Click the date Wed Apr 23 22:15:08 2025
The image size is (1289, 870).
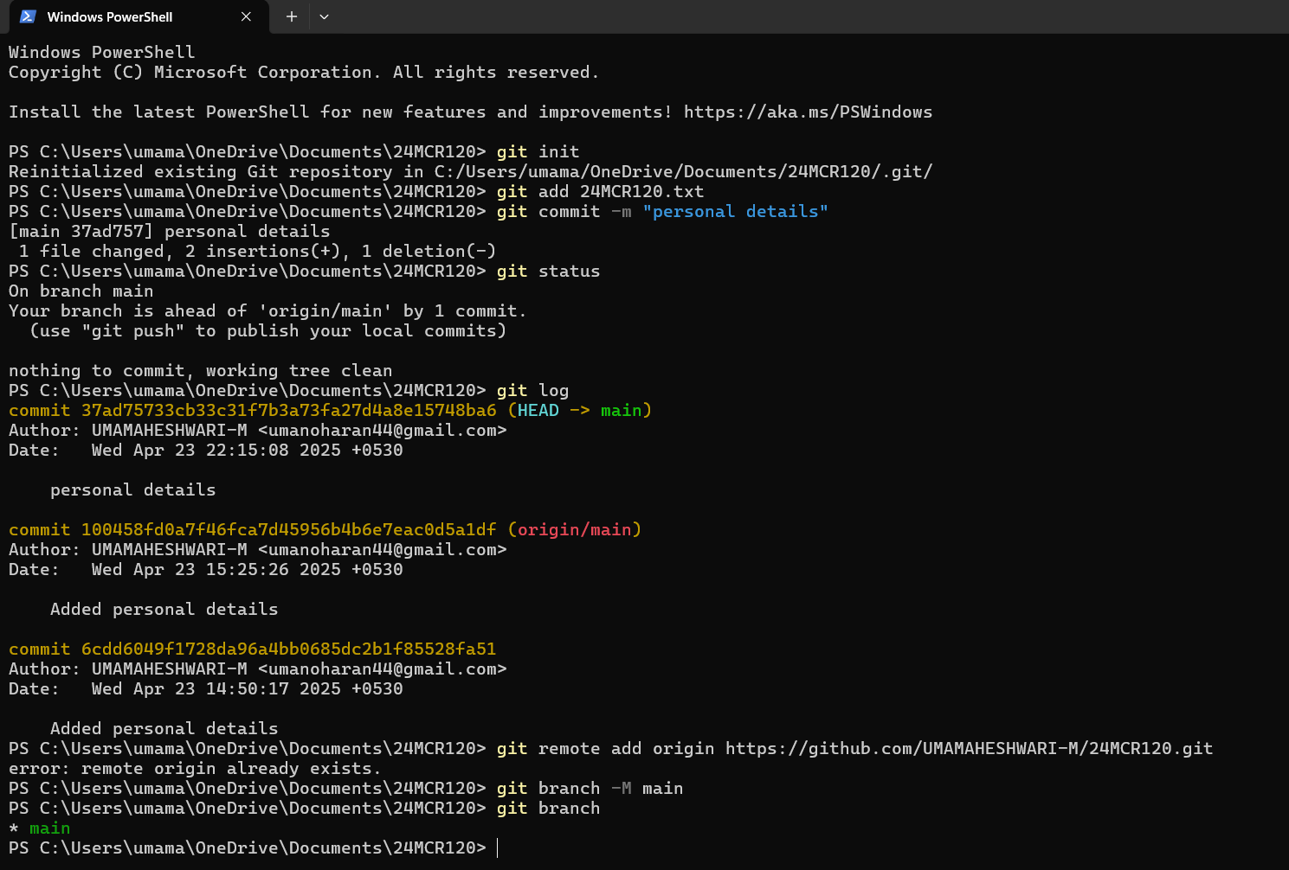216,450
